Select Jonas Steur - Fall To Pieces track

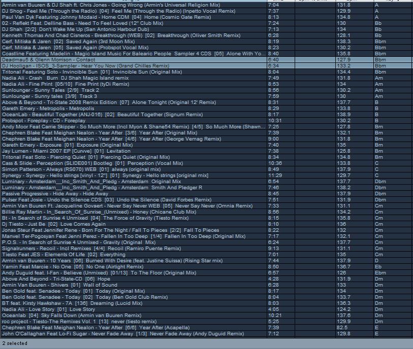click(206, 230)
